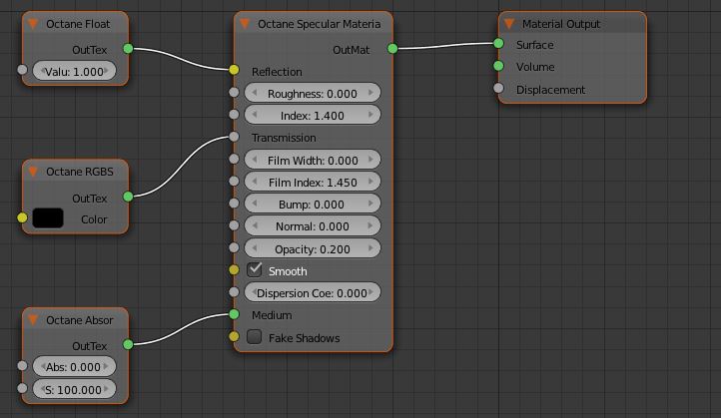721x418 pixels.
Task: Select the Octane Specular Materia node header
Action: [314, 23]
